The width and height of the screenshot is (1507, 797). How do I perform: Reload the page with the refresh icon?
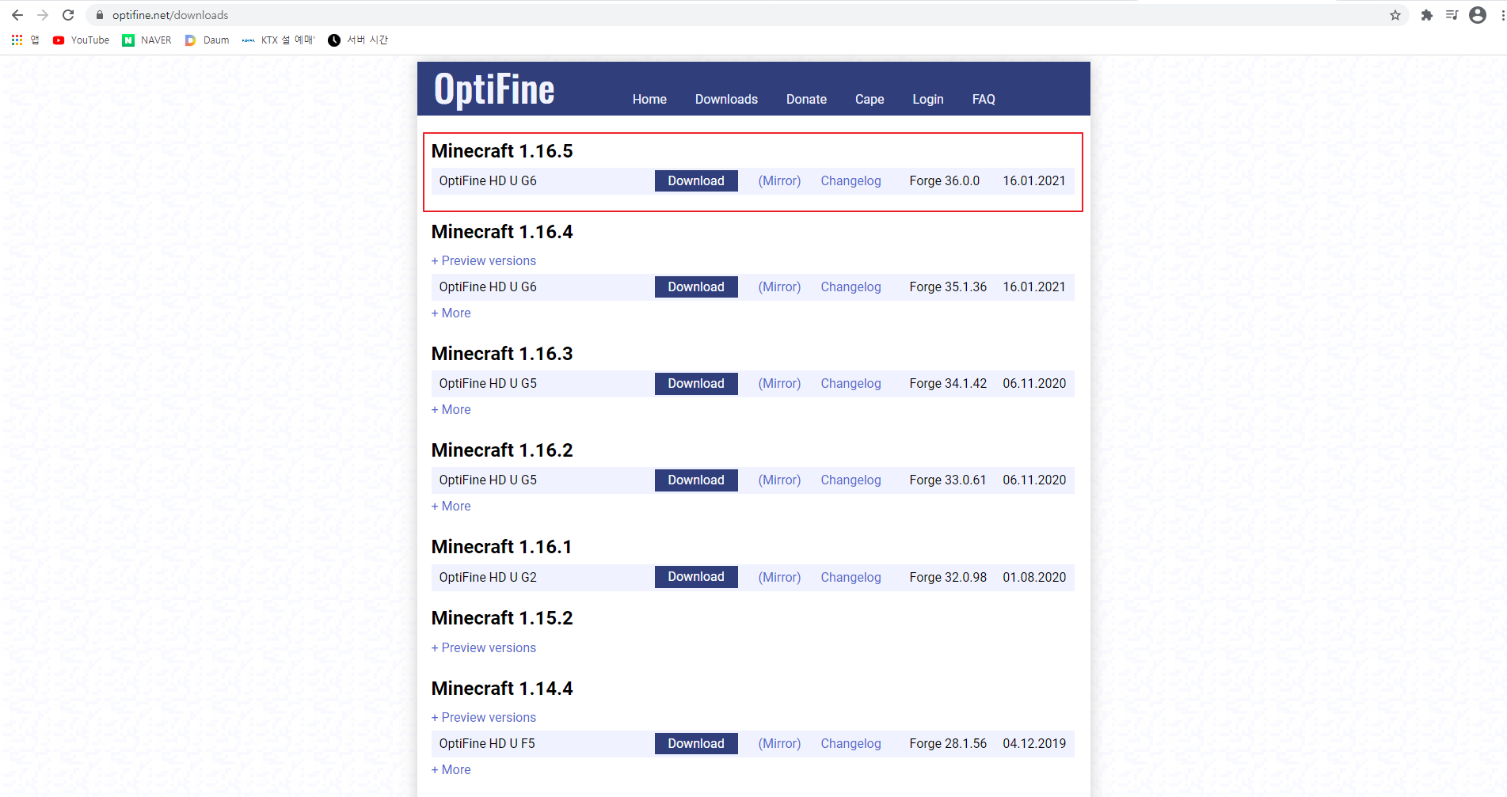[68, 15]
